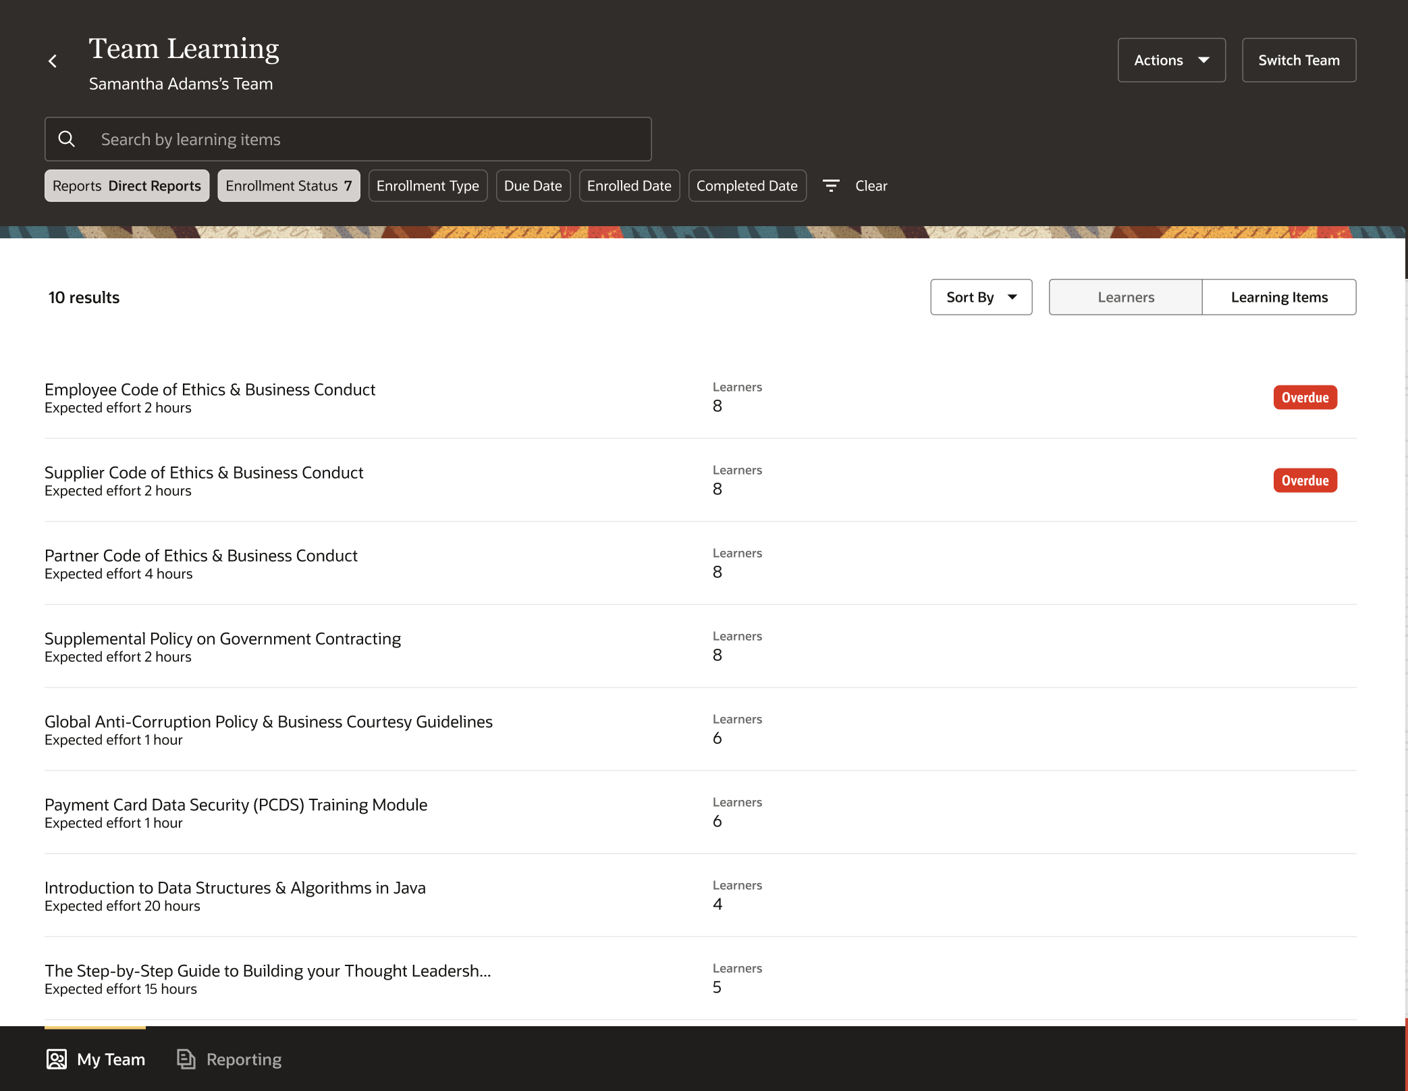This screenshot has width=1408, height=1091.
Task: Click the Reporting document icon
Action: point(186,1059)
